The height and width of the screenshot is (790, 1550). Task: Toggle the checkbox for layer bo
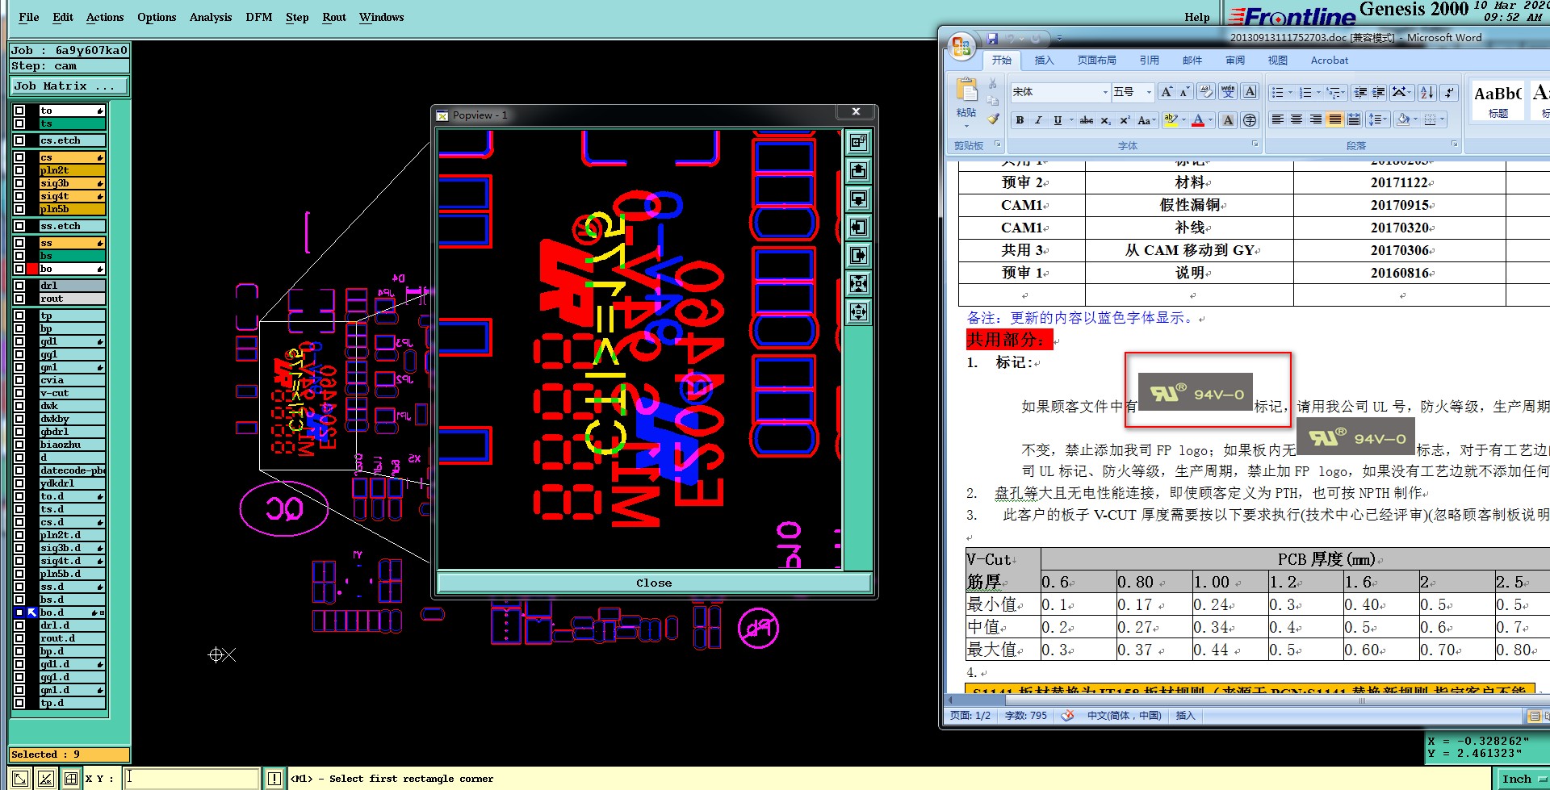point(19,269)
